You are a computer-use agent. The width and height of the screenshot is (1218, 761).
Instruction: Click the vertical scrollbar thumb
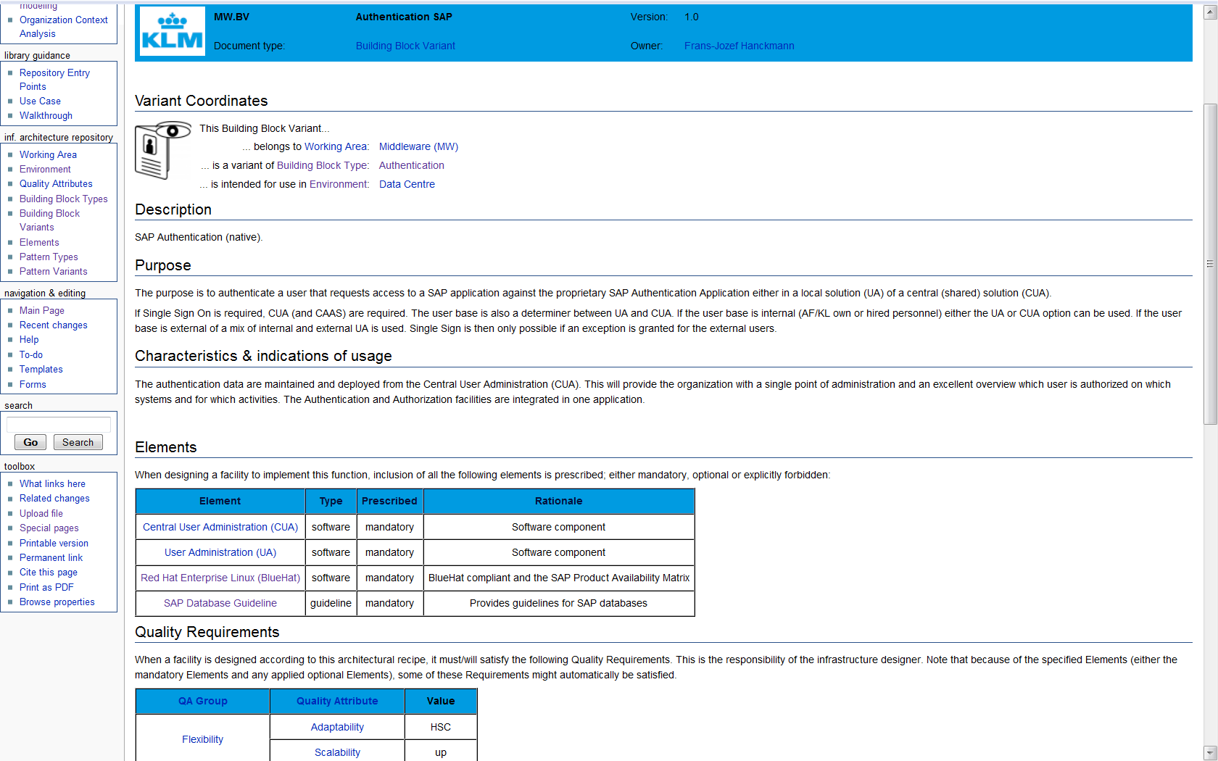(1210, 264)
